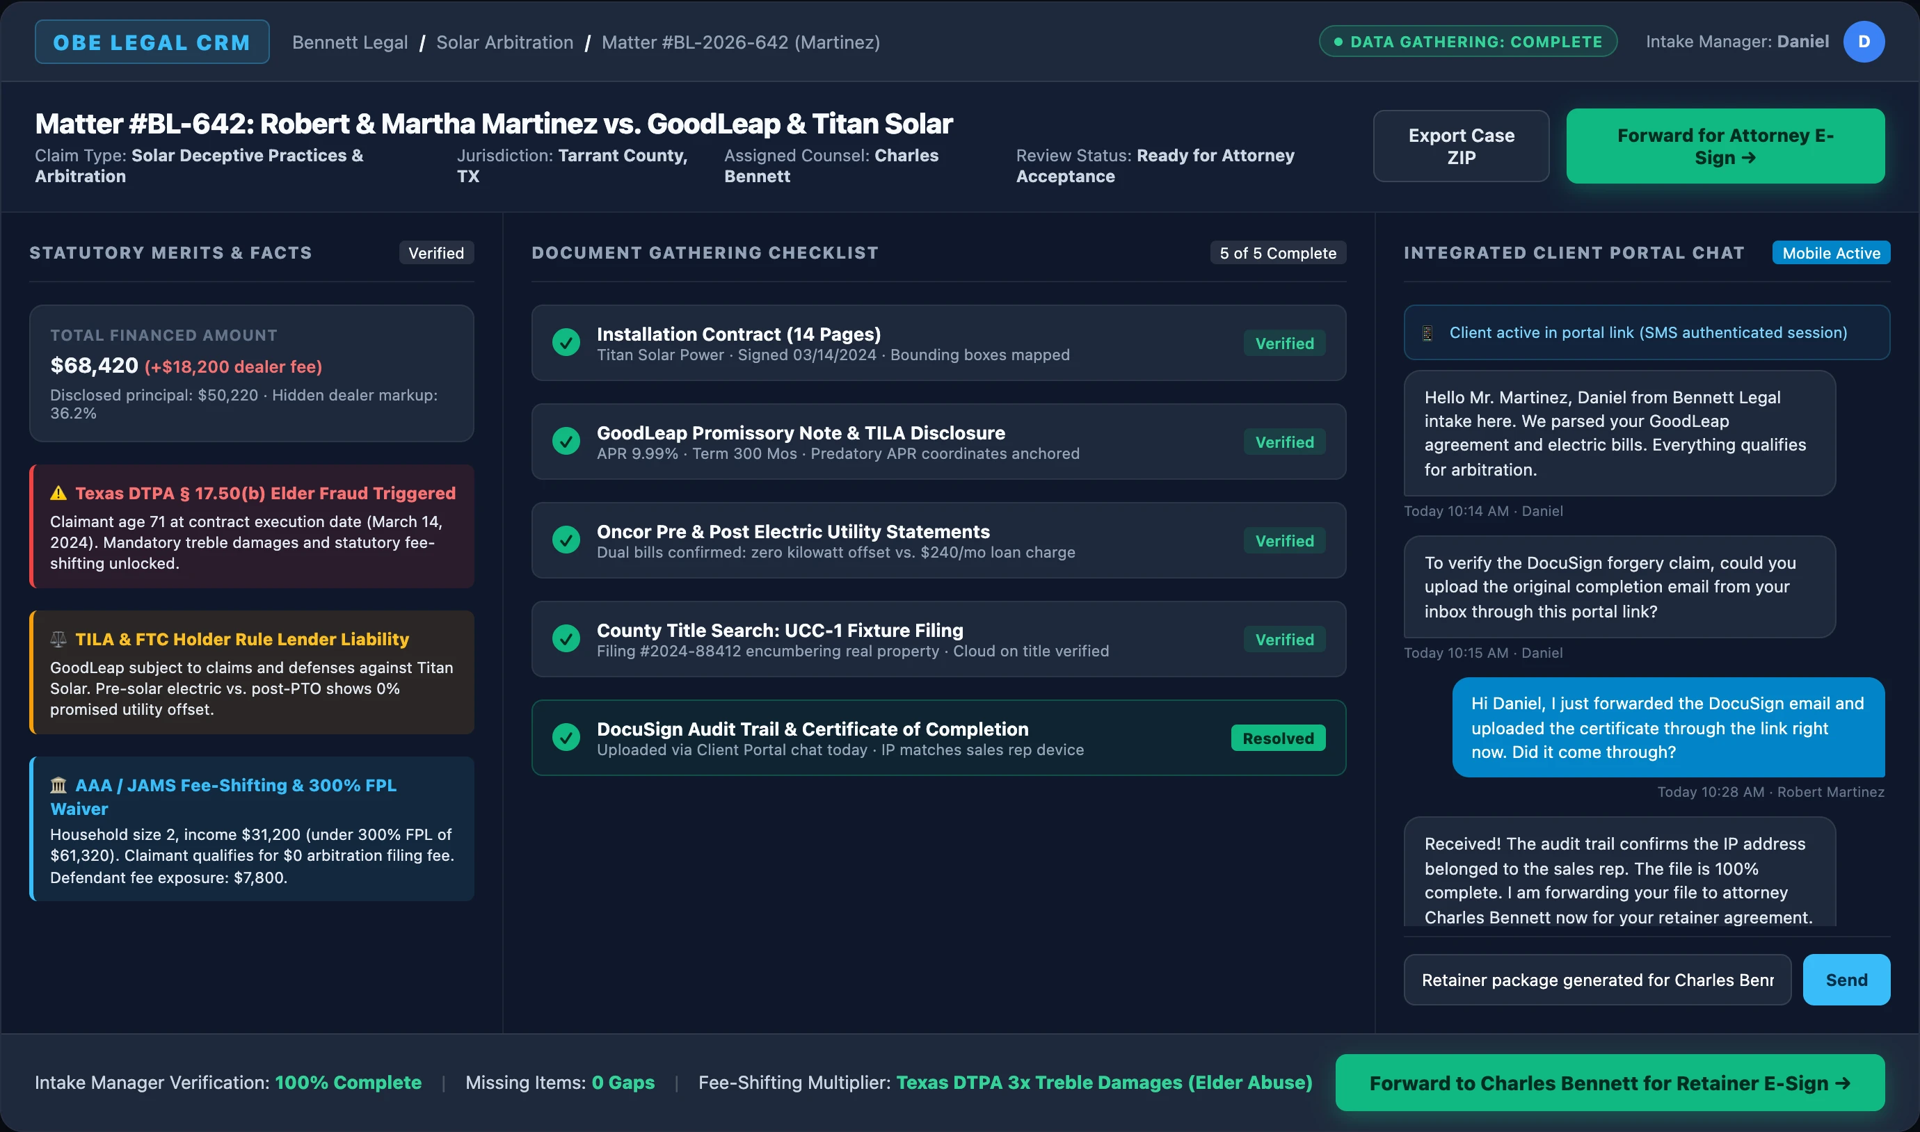The image size is (1920, 1132).
Task: Click the Assigned Counsel: Charles Bennett field
Action: [x=831, y=165]
